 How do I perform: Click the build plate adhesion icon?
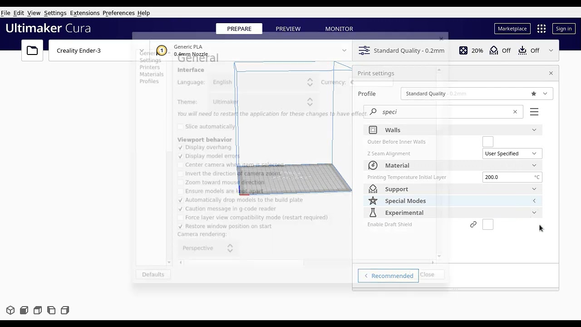point(522,50)
